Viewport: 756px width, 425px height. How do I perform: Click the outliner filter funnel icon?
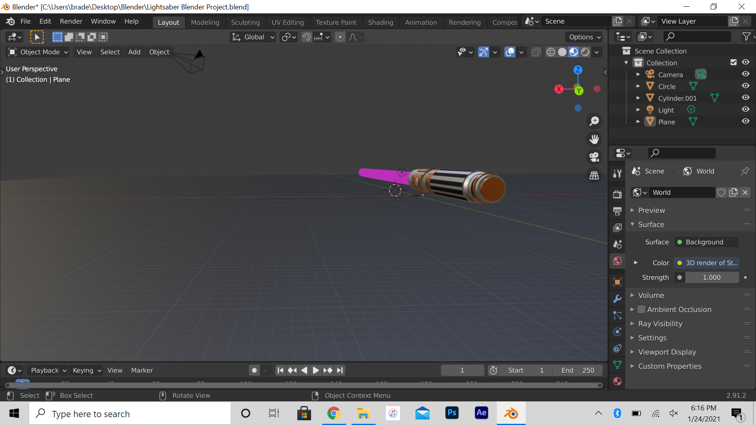click(746, 37)
